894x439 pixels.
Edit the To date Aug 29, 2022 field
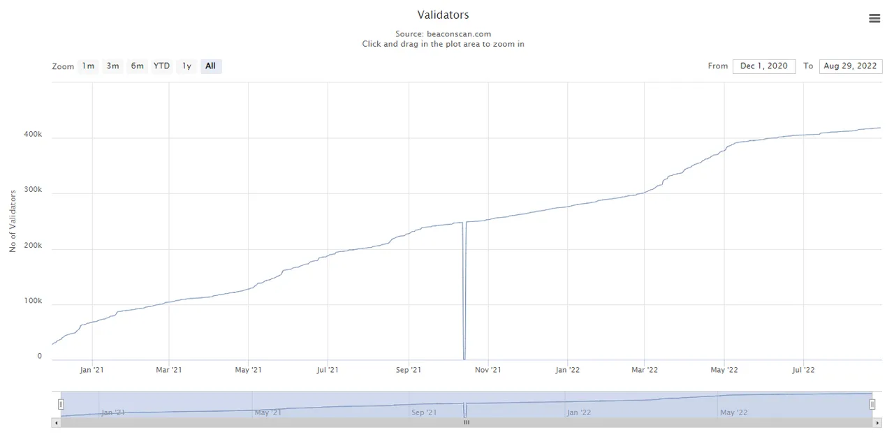[851, 66]
